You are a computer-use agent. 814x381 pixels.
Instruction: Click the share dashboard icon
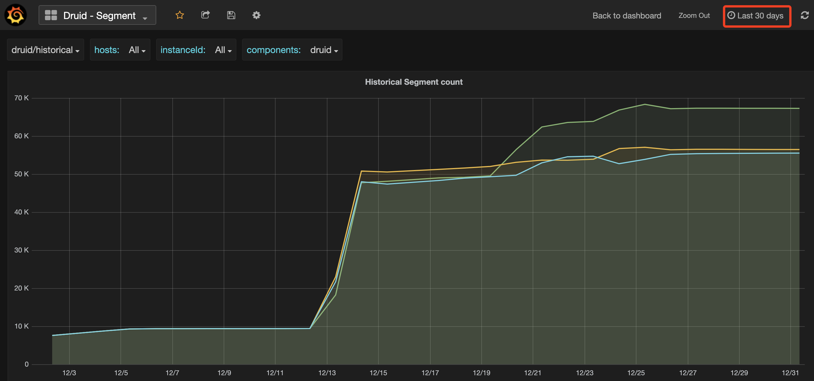(206, 15)
